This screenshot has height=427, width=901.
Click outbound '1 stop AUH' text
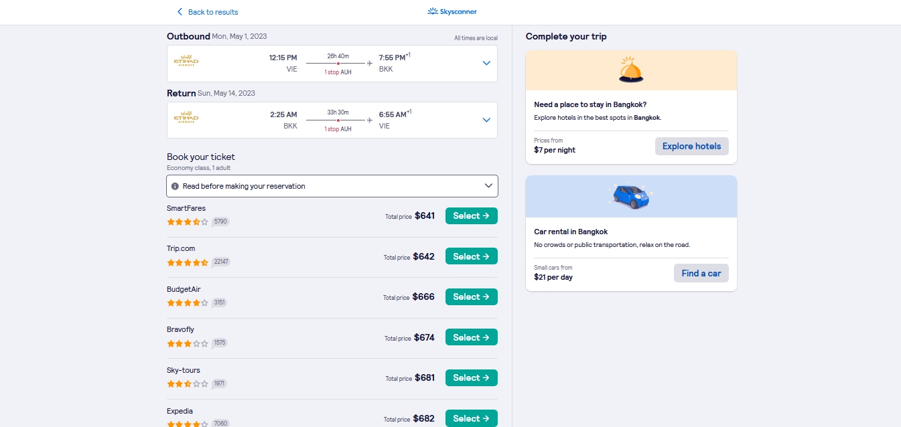click(338, 72)
